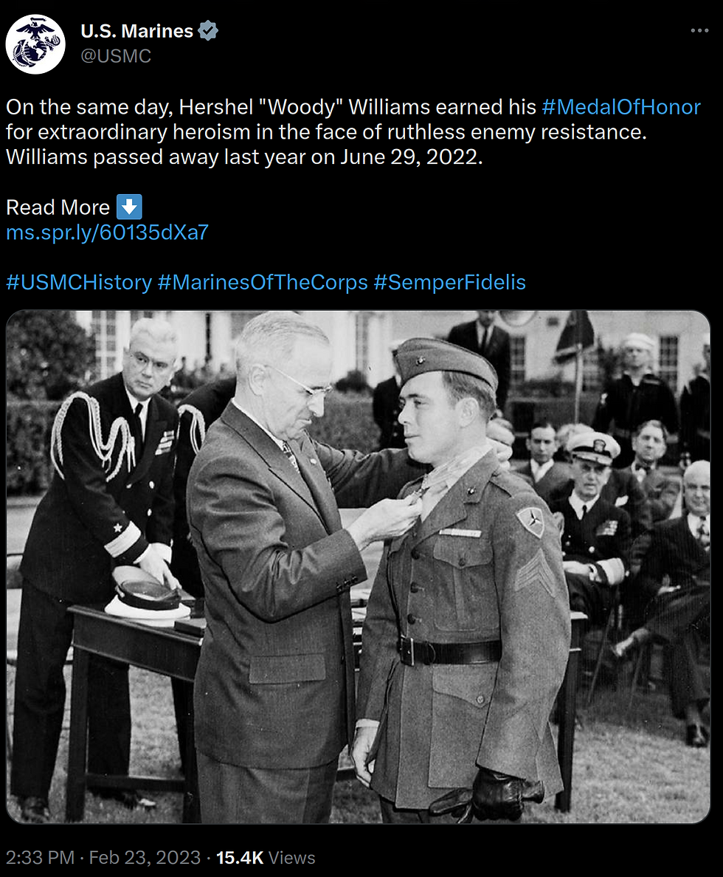Screen dimensions: 723x877
Task: Click the 2:33 PM timestamp
Action: point(41,857)
